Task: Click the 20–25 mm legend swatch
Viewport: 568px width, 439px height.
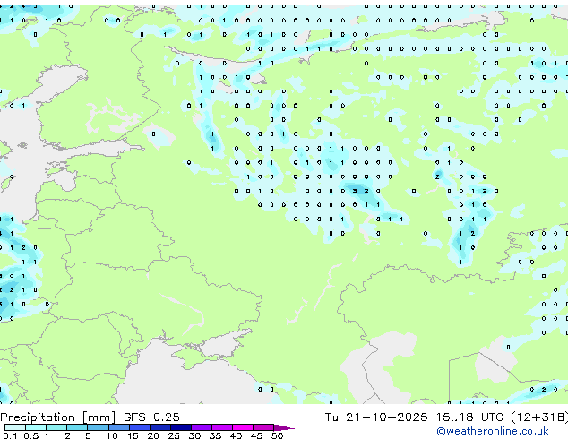Action: point(159,427)
